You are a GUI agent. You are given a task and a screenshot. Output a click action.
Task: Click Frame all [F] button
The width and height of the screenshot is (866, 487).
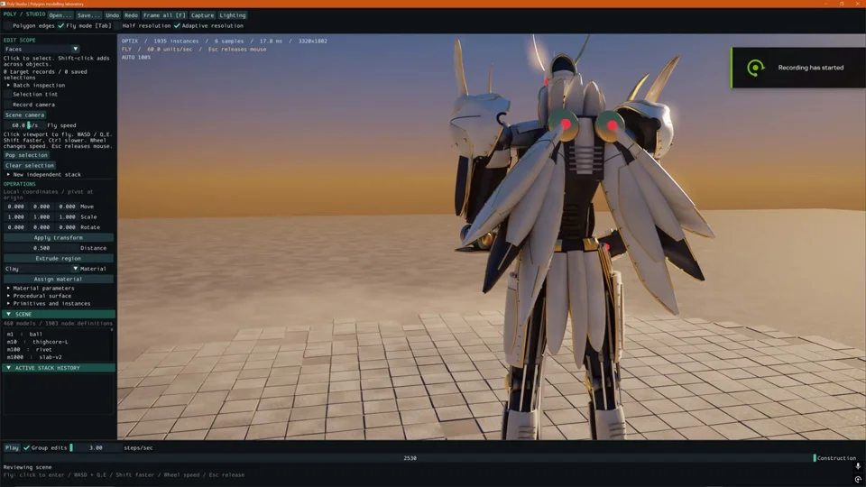[164, 15]
